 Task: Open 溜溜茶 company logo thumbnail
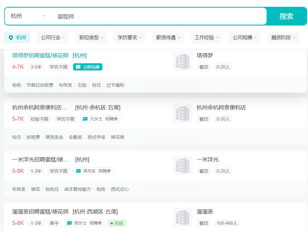point(183,217)
